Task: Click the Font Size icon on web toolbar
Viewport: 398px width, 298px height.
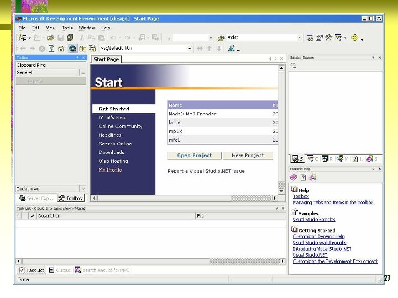Action: coord(231,48)
